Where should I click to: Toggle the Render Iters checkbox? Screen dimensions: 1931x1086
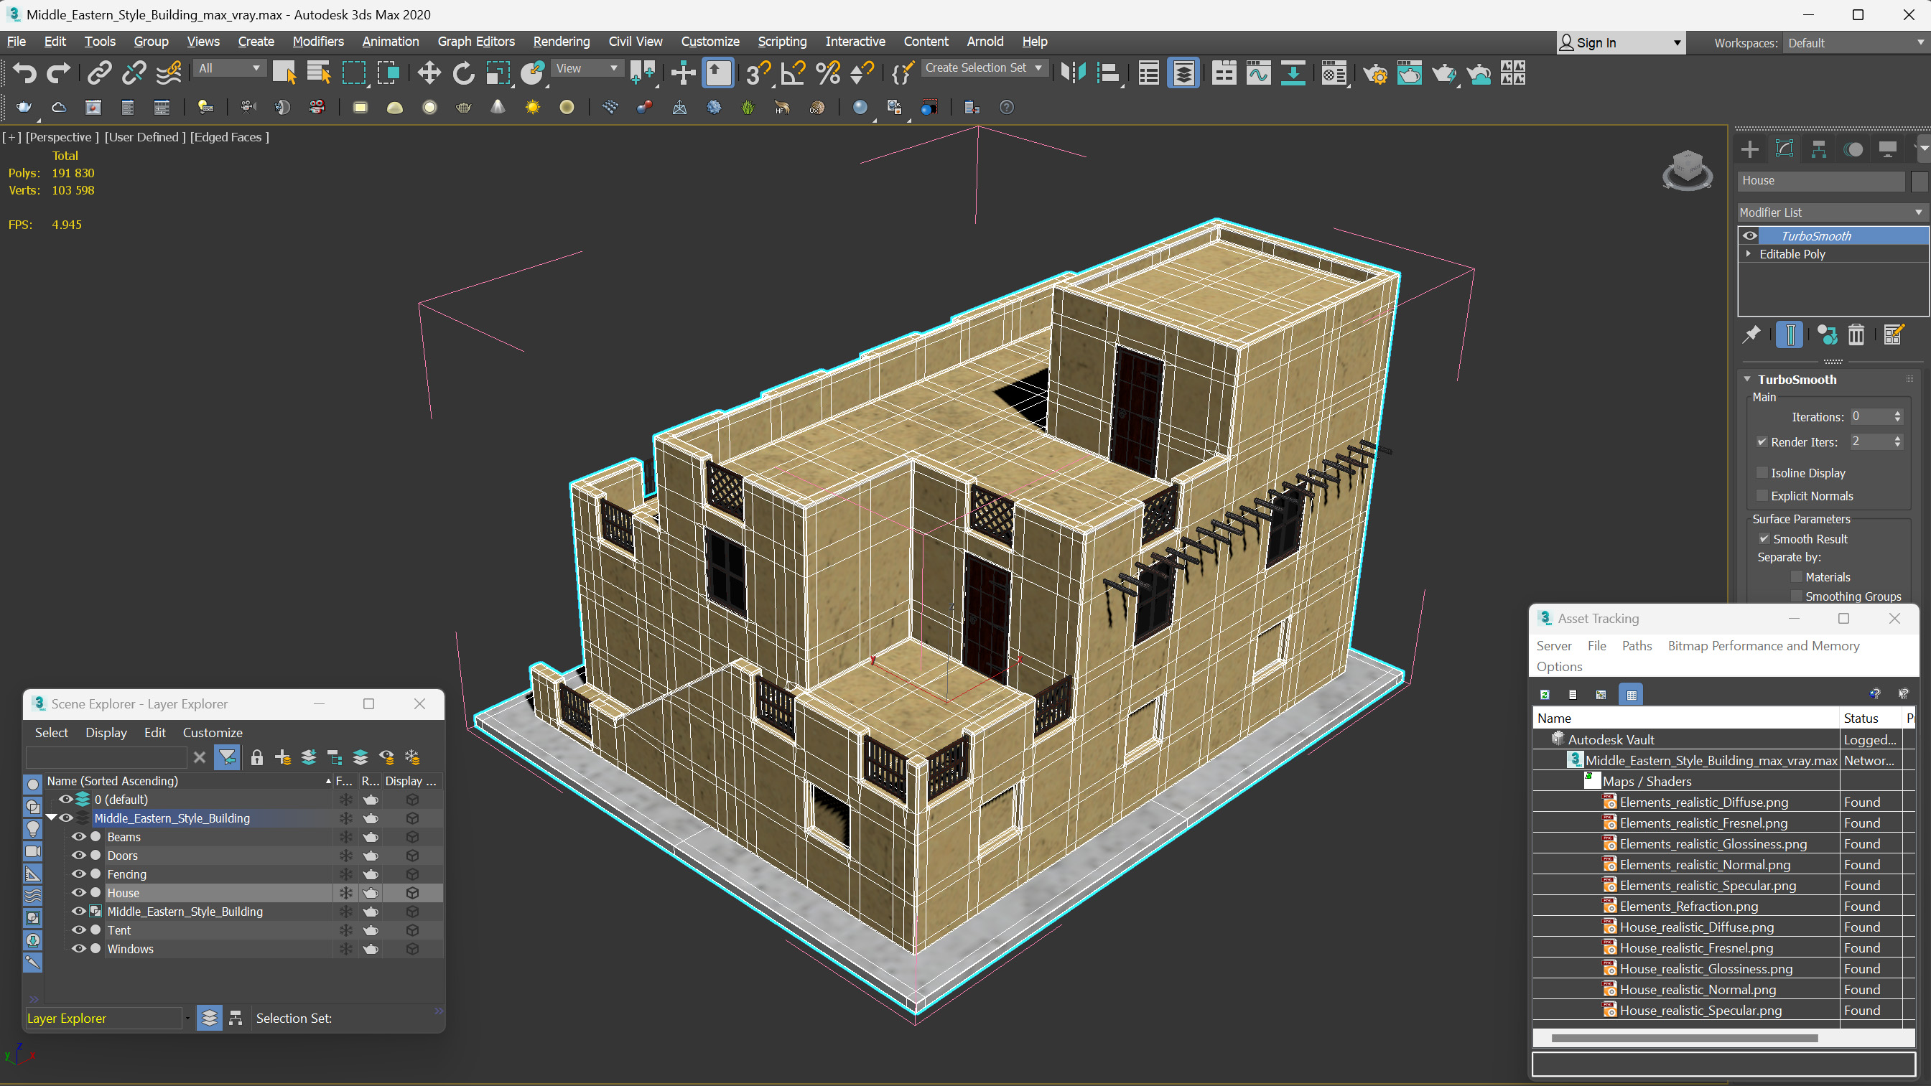point(1762,442)
